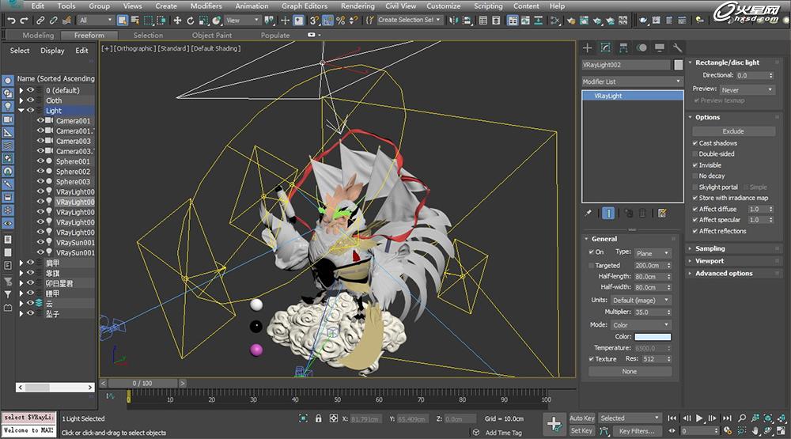
Task: Switch to the Modify command panel tab
Action: [605, 47]
